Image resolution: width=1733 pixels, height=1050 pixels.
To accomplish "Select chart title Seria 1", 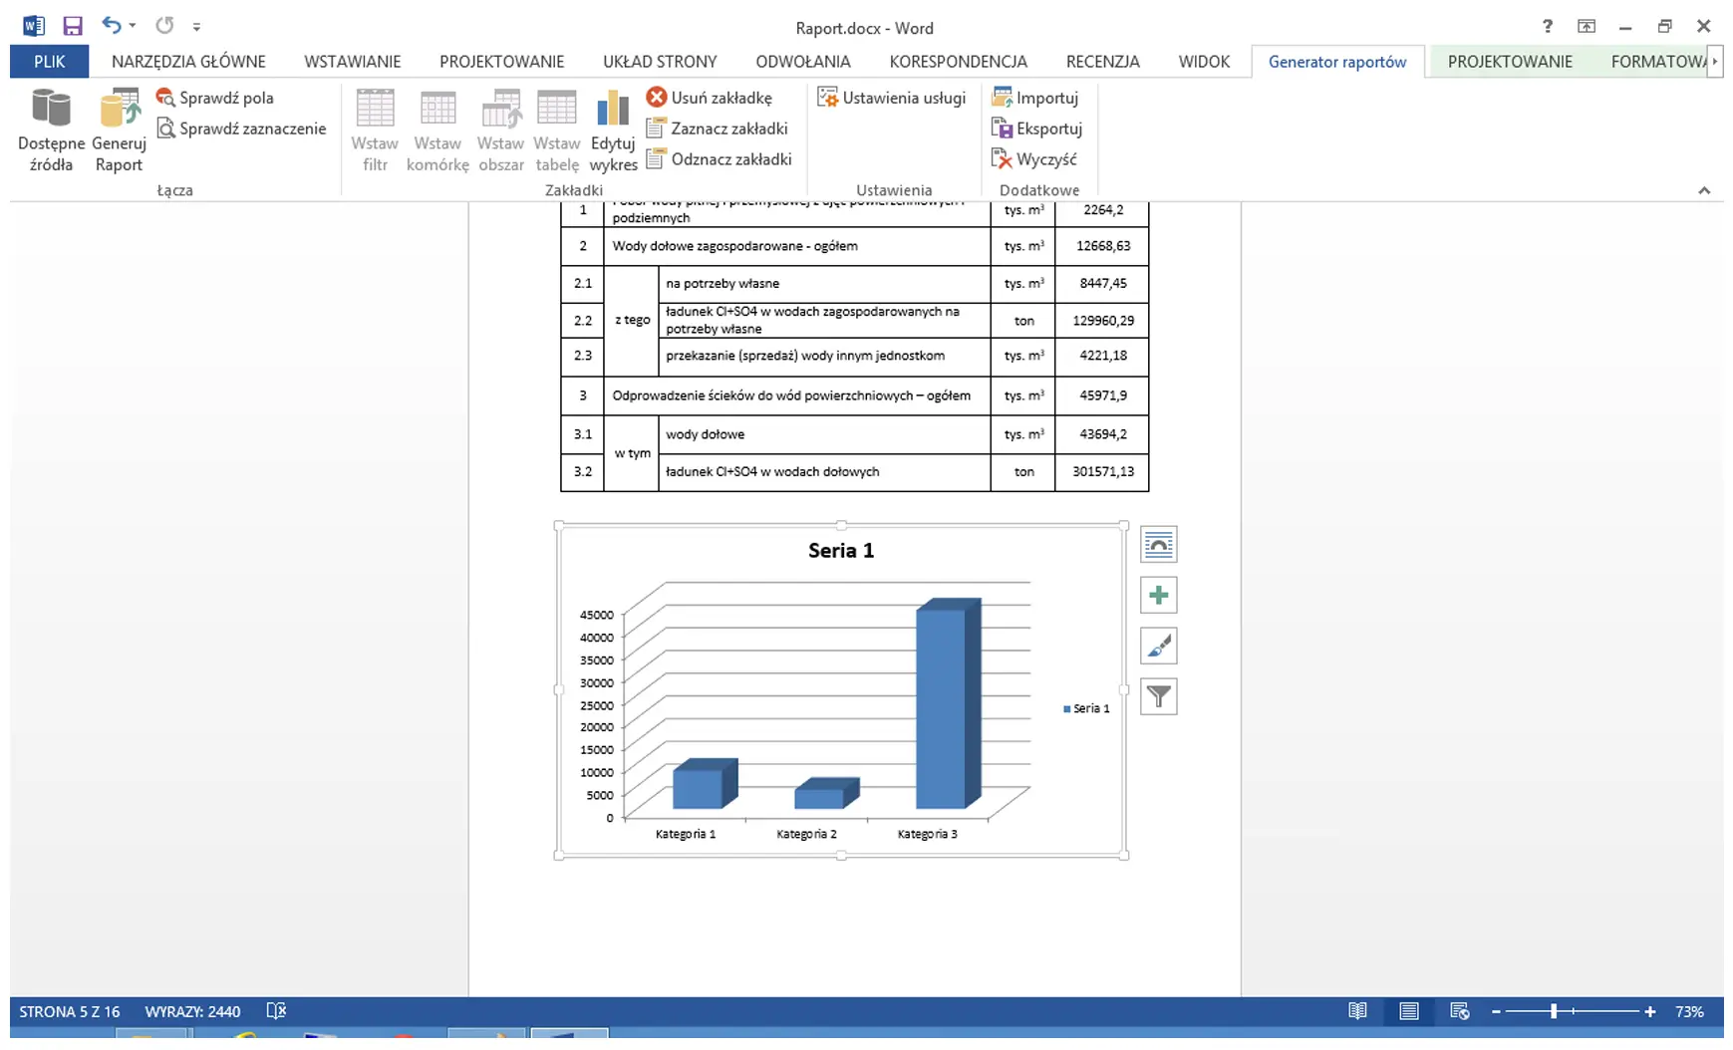I will coord(841,550).
